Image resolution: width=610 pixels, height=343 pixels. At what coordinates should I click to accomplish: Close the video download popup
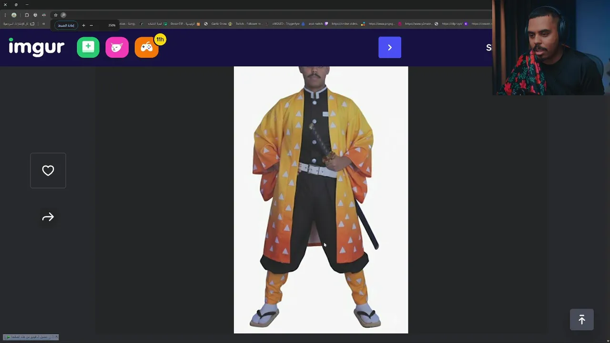point(56,337)
